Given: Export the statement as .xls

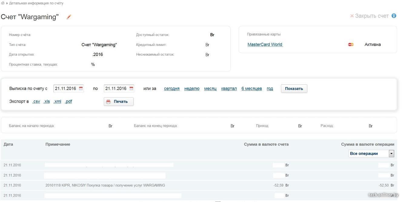Looking at the screenshot, I should (47, 102).
